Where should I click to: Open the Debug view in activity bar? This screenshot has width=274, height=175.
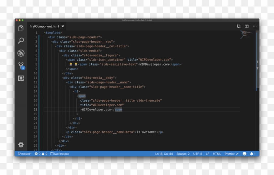(21, 53)
